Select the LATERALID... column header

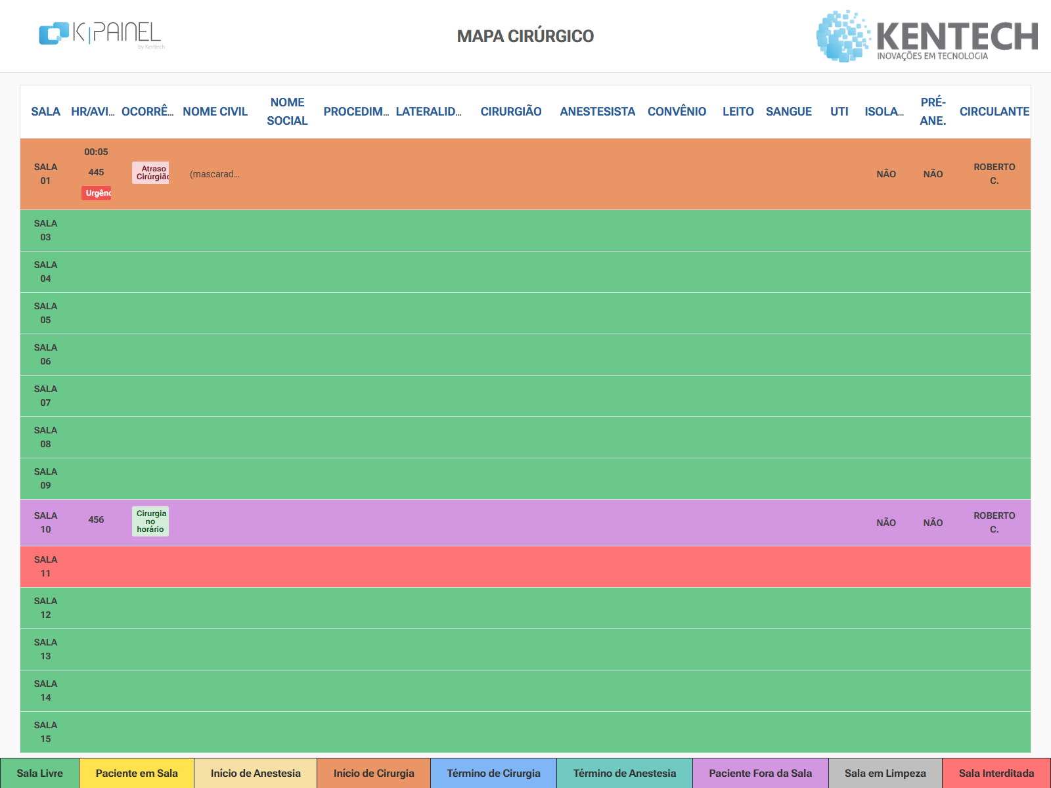(428, 112)
